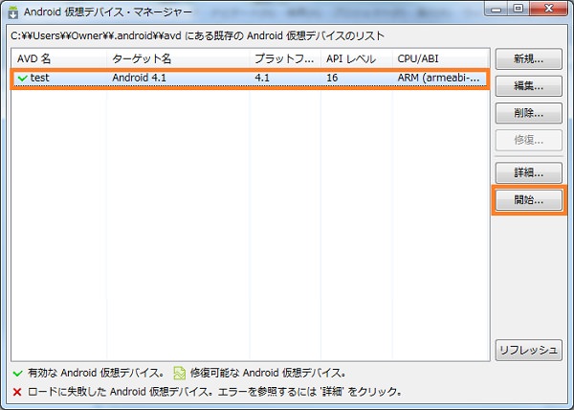574x410 pixels.
Task: Click the Android manager title bar icon
Action: [x=13, y=12]
